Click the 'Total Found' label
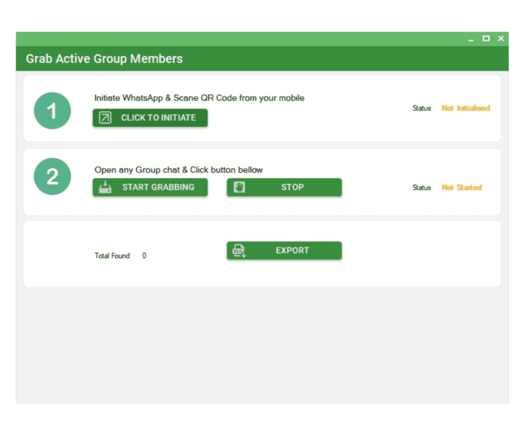The height and width of the screenshot is (437, 523). (112, 256)
